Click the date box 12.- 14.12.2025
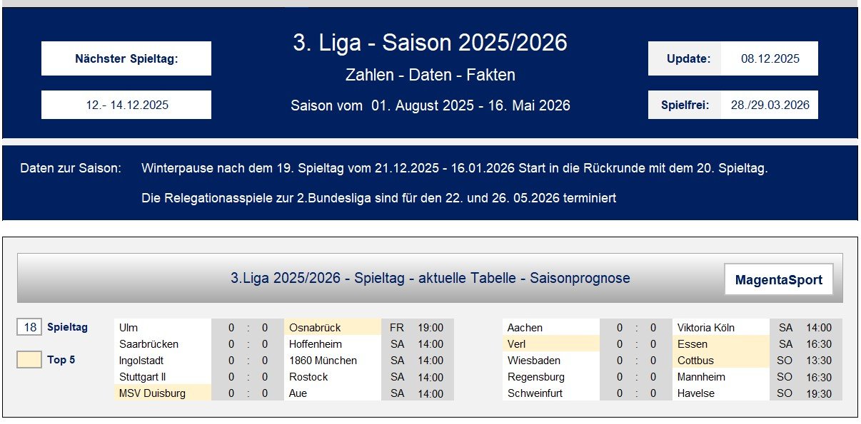Screen dimensions: 861x424 click(x=126, y=104)
